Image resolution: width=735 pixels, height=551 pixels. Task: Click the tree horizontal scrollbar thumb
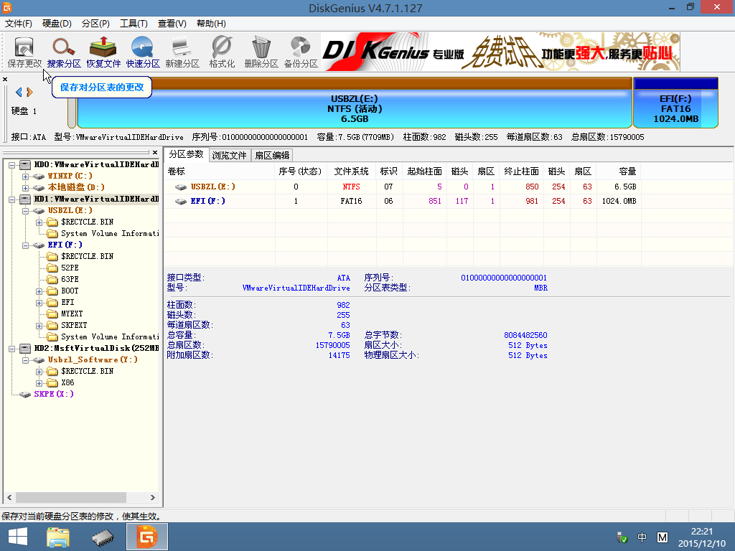click(x=71, y=497)
